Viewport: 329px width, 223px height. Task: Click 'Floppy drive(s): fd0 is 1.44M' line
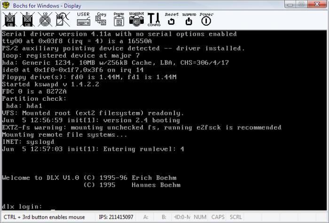(x=89, y=77)
